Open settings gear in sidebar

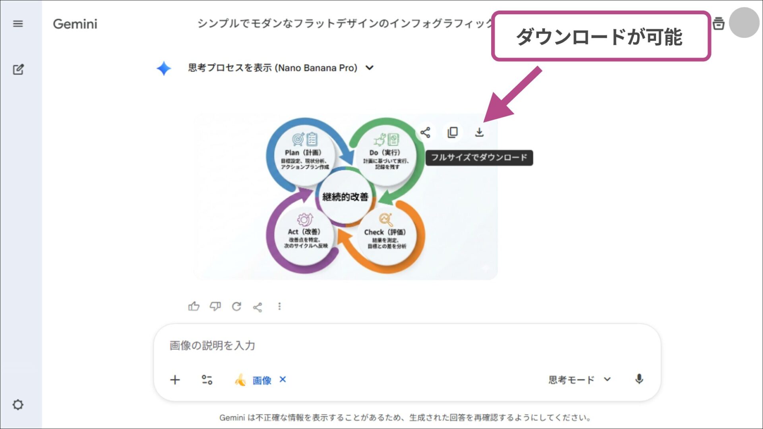(18, 405)
